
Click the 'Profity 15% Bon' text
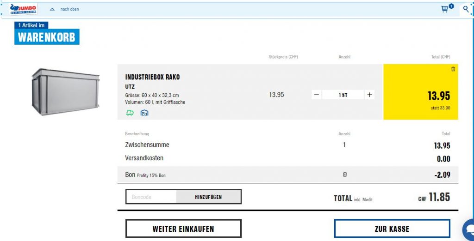coord(151,175)
